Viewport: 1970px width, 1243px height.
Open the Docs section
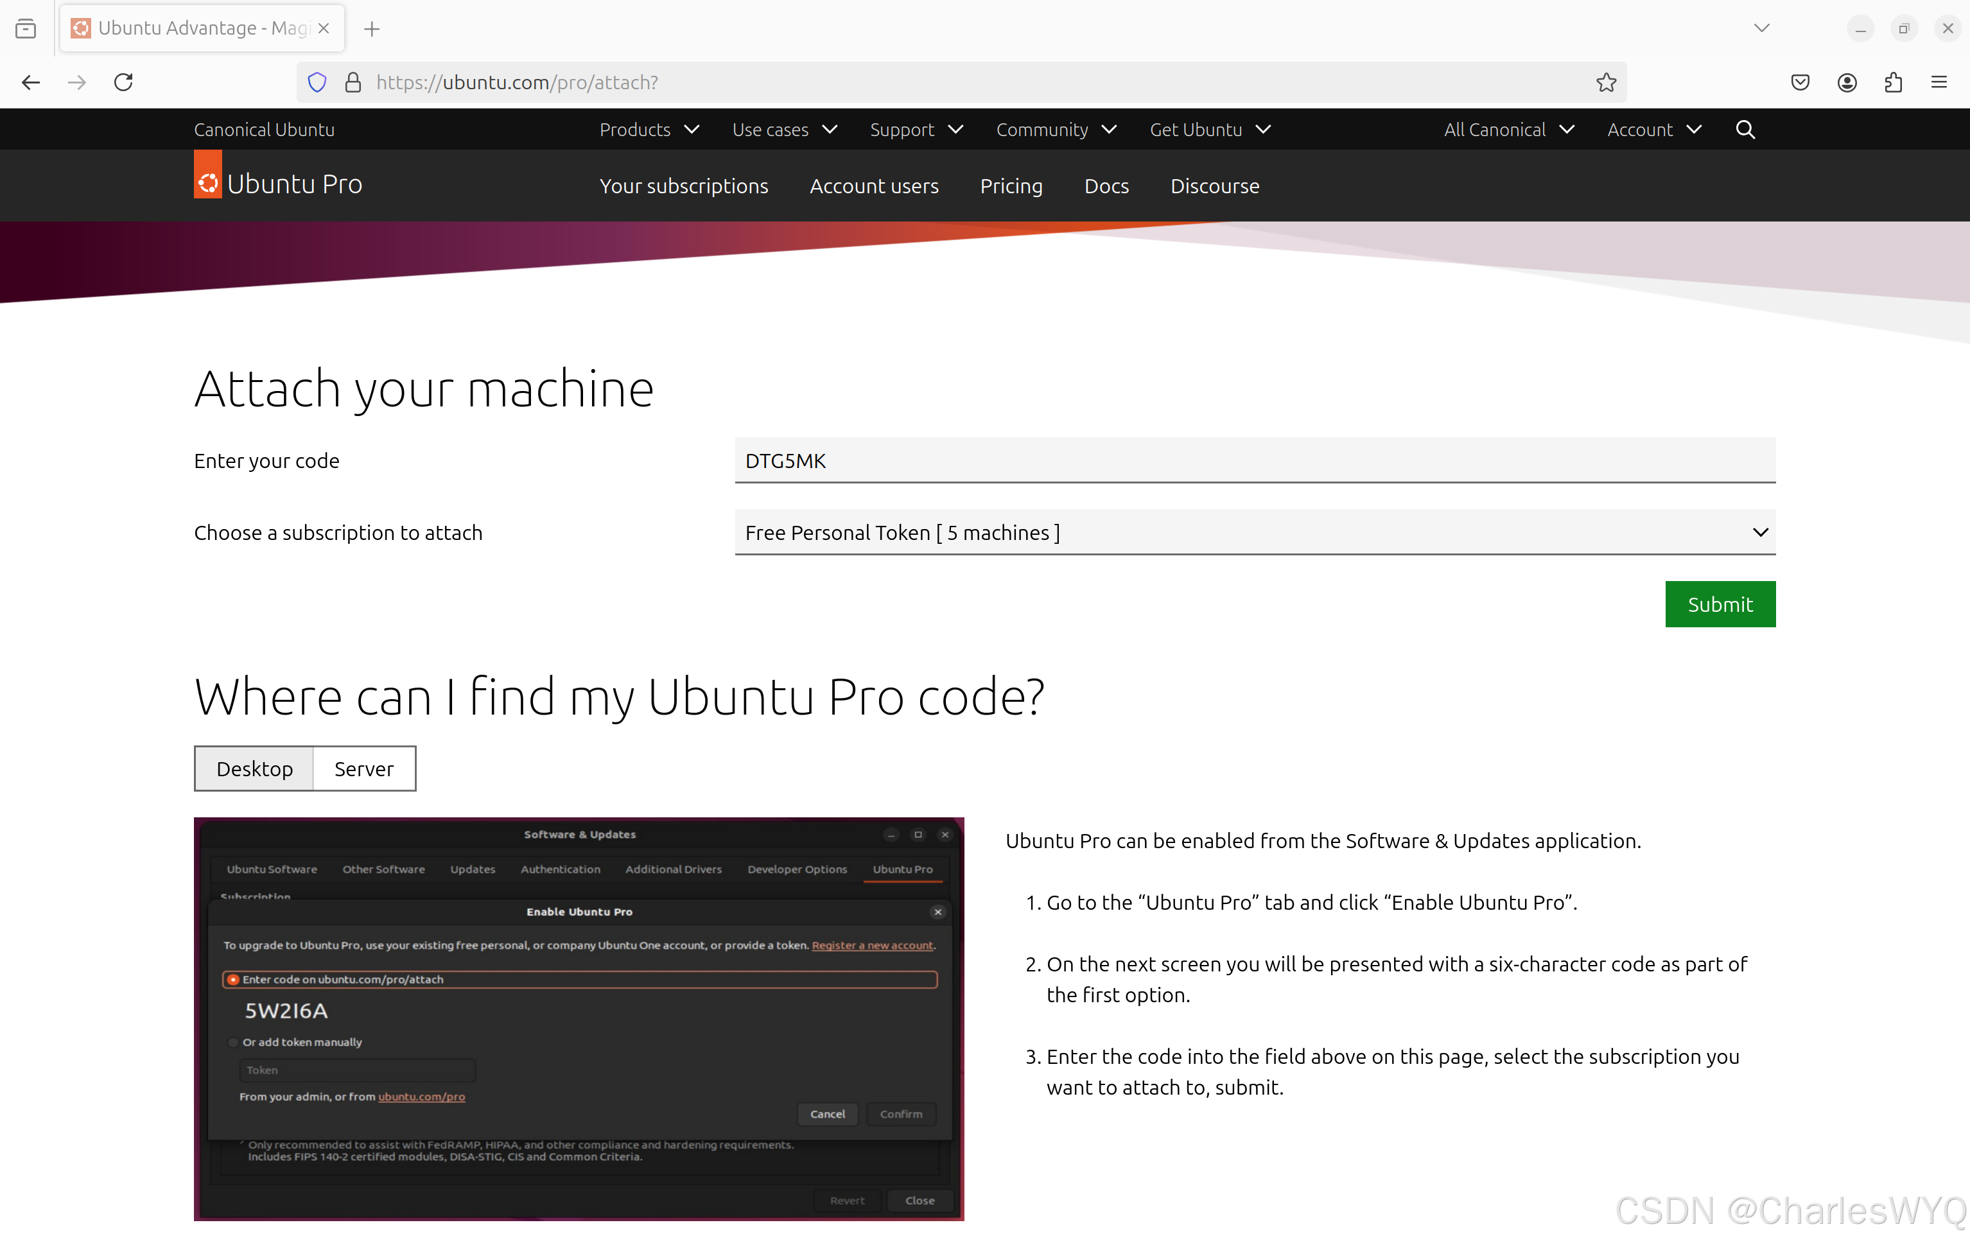[1106, 186]
